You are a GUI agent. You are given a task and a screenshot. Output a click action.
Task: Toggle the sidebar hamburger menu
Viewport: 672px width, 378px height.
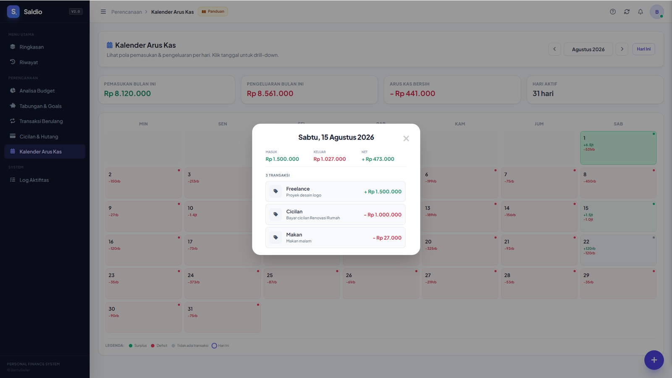click(x=103, y=12)
